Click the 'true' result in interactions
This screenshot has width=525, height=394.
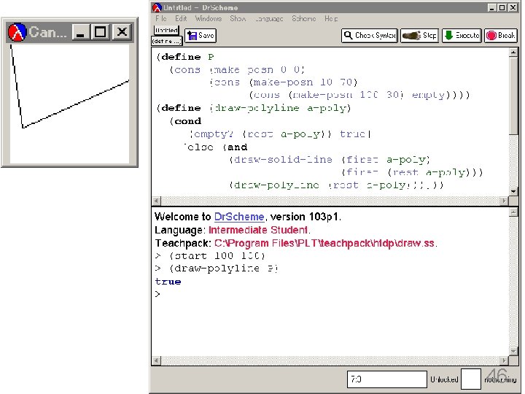click(168, 282)
